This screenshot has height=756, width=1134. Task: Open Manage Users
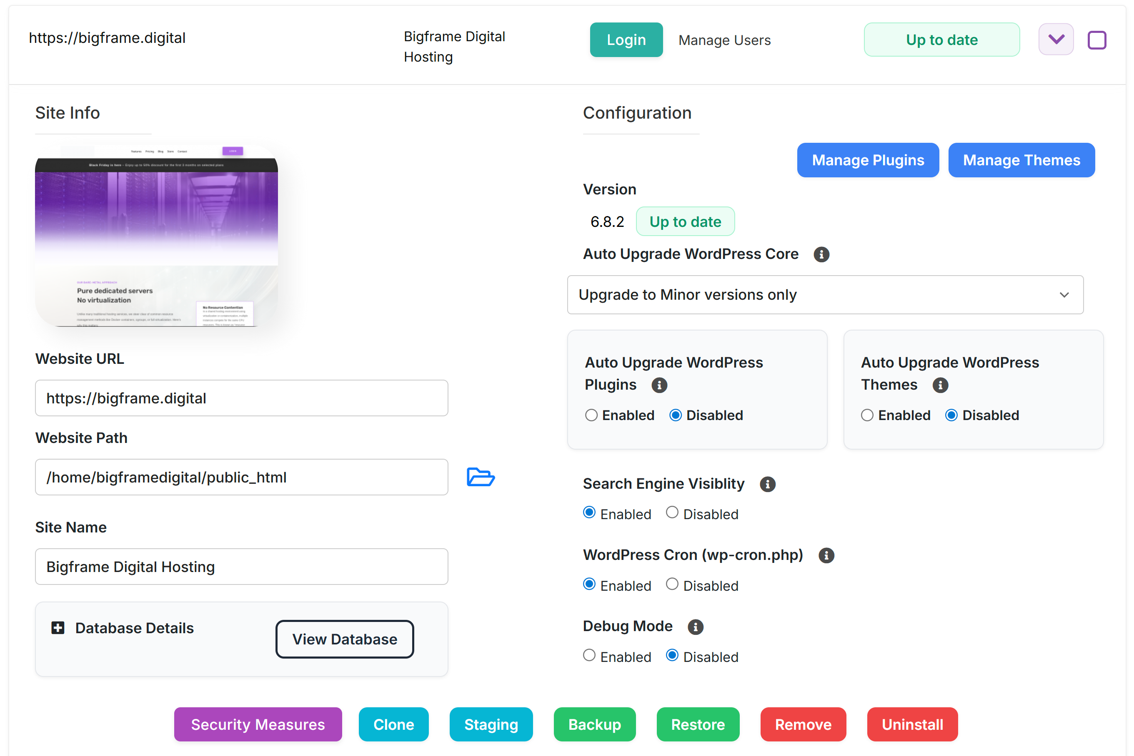click(x=724, y=40)
